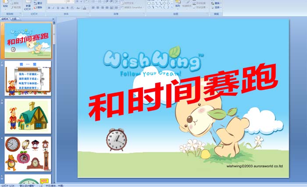This screenshot has height=187, width=307.
Task: Click the font color button
Action: (x=85, y=8)
